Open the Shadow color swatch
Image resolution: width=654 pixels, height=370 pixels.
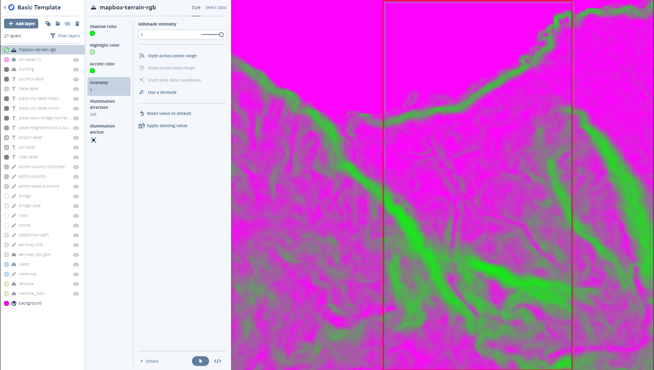point(92,33)
